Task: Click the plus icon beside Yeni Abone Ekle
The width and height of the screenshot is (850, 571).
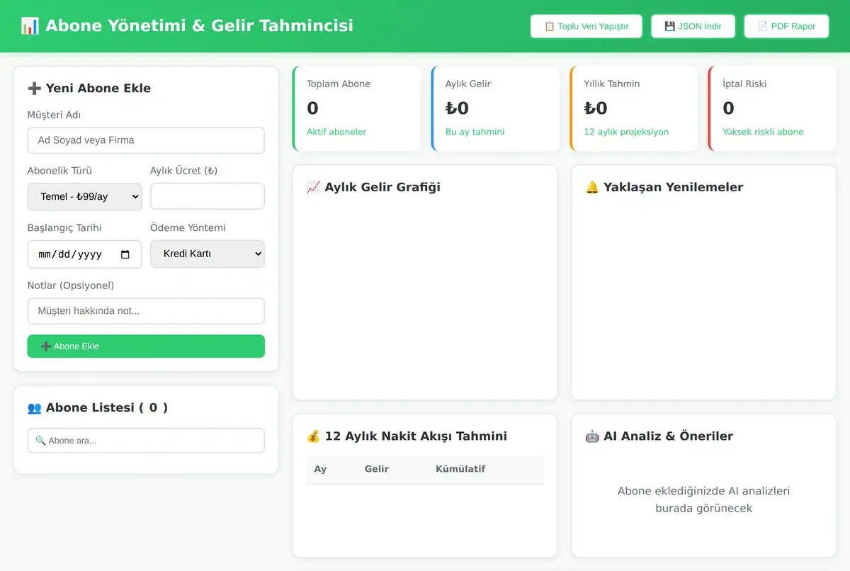Action: pyautogui.click(x=34, y=89)
